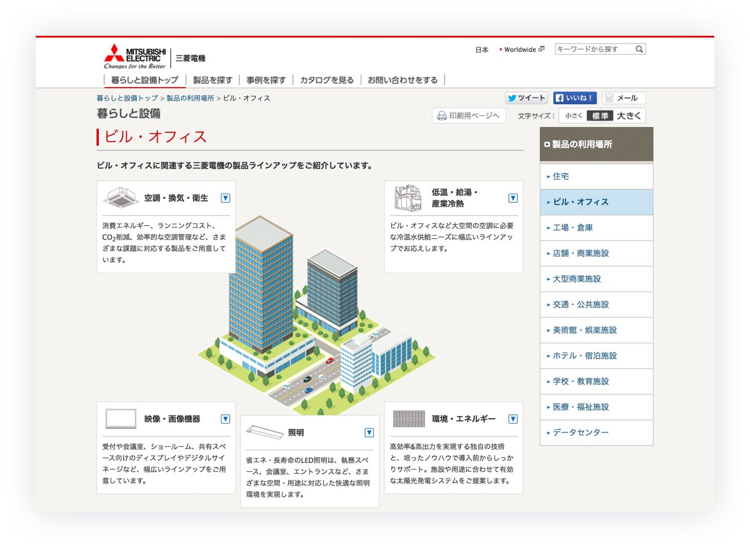The image size is (750, 548).
Task: Select 交通・公共施設 in the sidebar
Action: click(596, 304)
